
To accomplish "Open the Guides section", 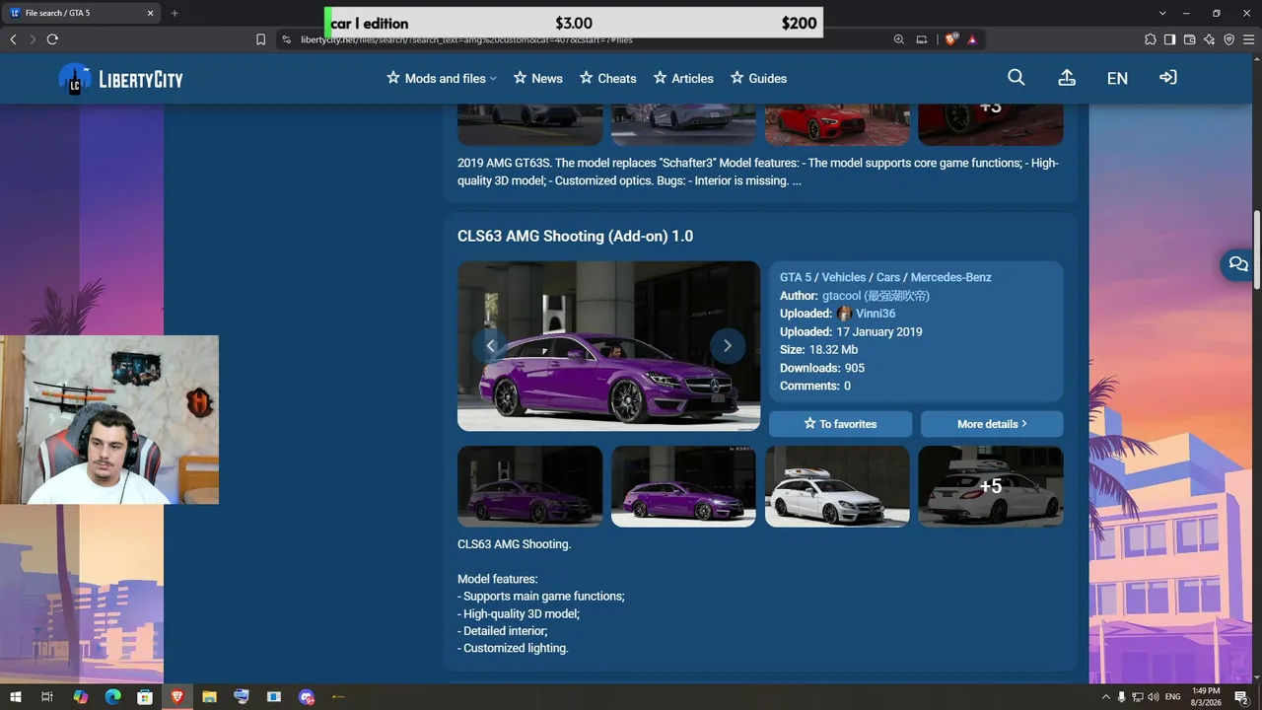I will [758, 78].
